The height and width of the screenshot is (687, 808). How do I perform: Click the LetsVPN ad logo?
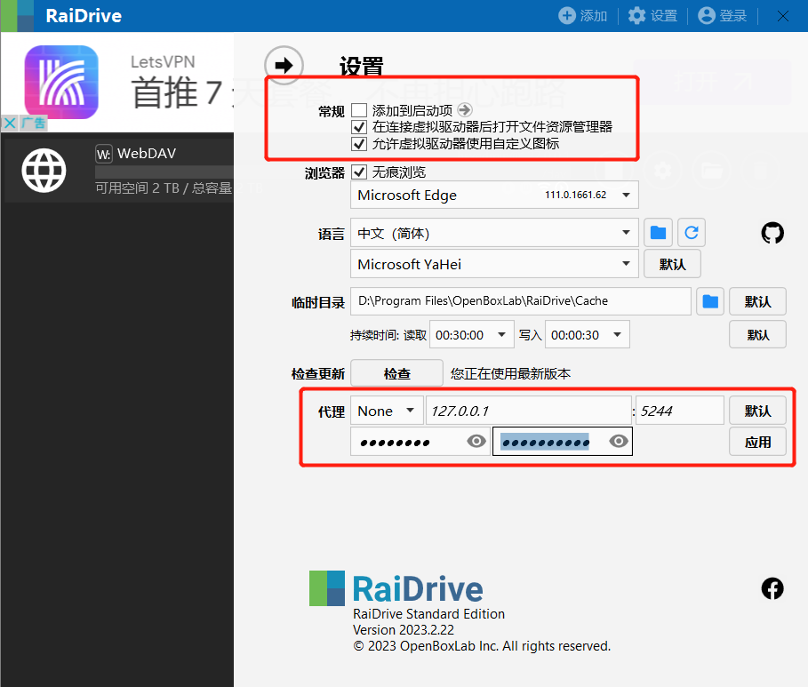pos(61,82)
